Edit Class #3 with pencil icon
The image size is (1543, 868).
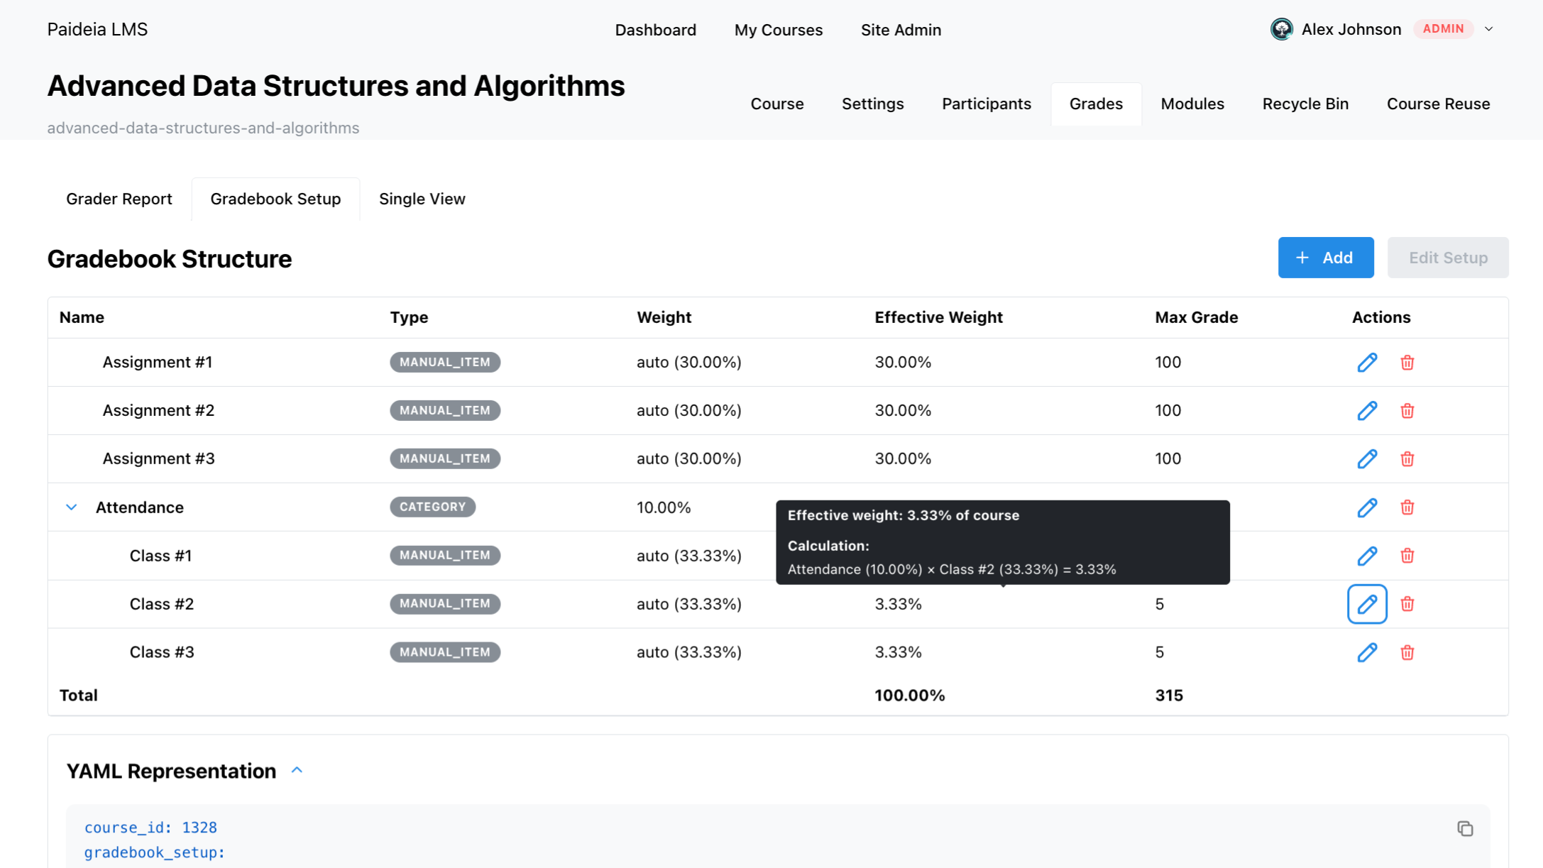(x=1367, y=652)
